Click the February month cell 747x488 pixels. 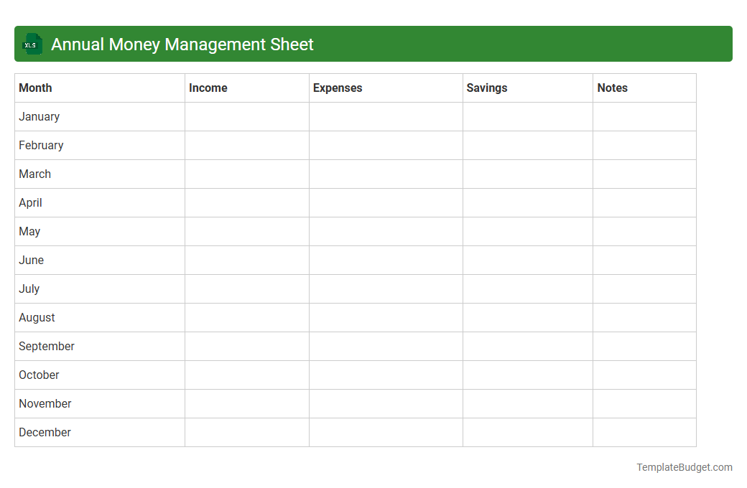pos(41,145)
